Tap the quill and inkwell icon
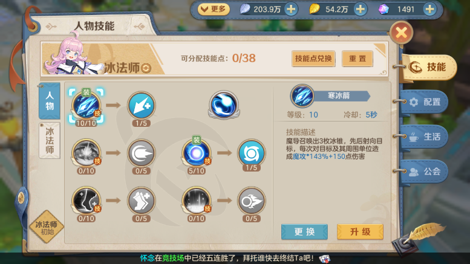Image resolution: width=470 pixels, height=264 pixels. click(x=414, y=239)
